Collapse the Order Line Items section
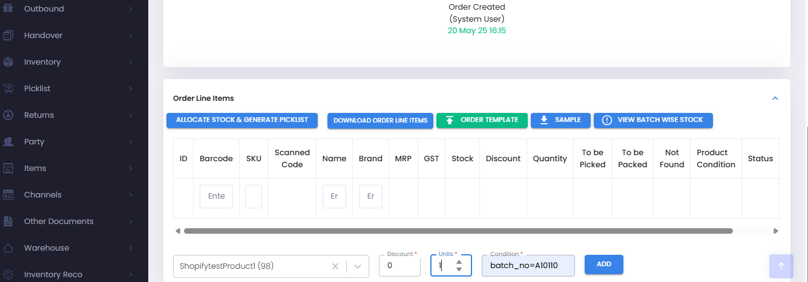Viewport: 808px width, 282px height. pyautogui.click(x=775, y=98)
